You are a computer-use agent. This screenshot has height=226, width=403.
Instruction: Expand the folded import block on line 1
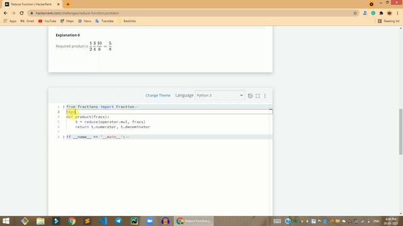64,107
